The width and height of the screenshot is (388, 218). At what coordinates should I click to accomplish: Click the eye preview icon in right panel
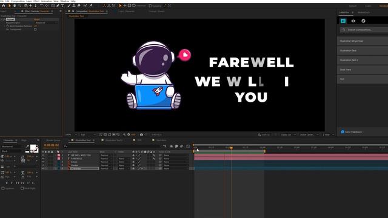click(x=353, y=21)
